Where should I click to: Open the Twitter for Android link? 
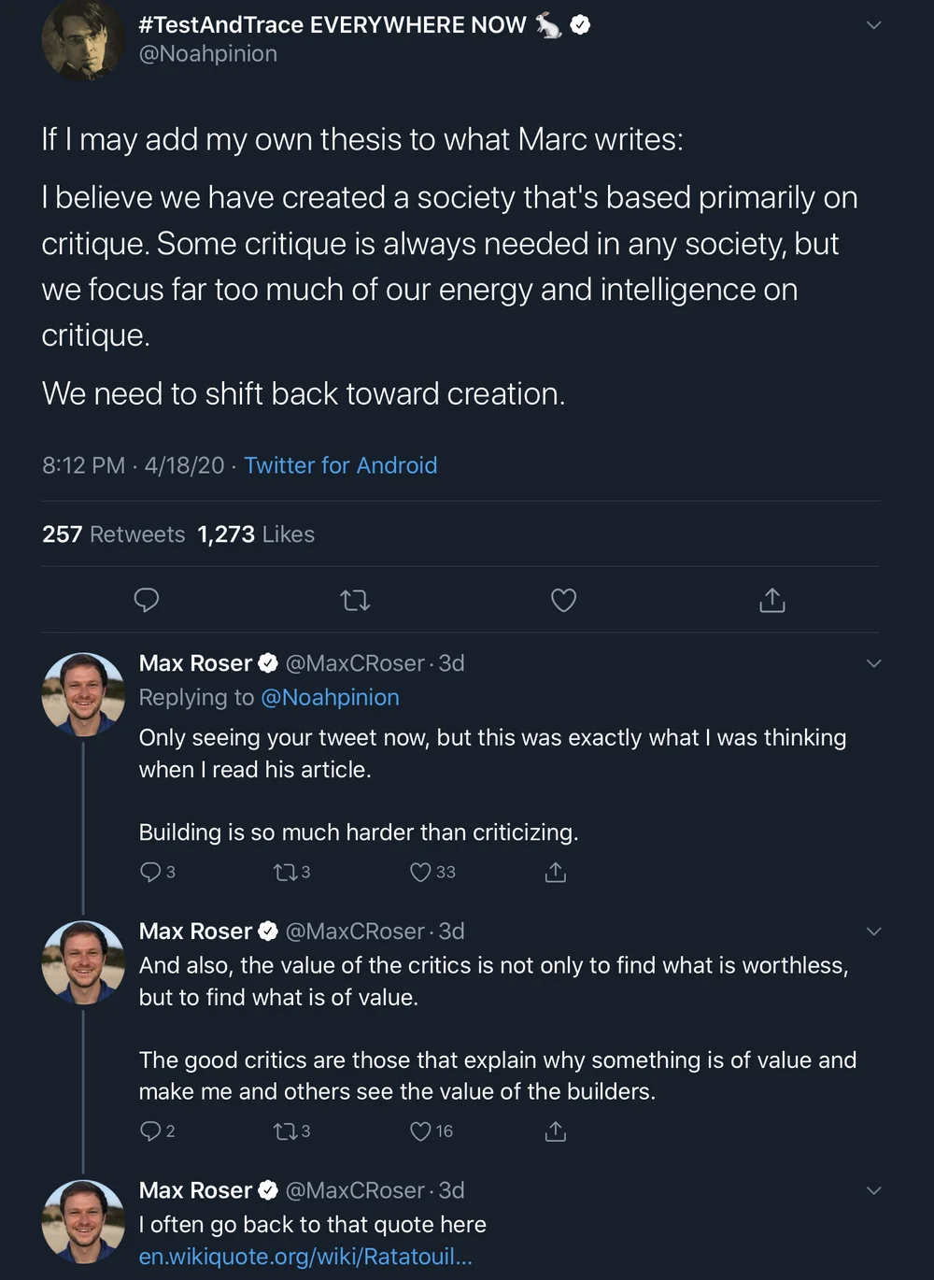[x=340, y=465]
